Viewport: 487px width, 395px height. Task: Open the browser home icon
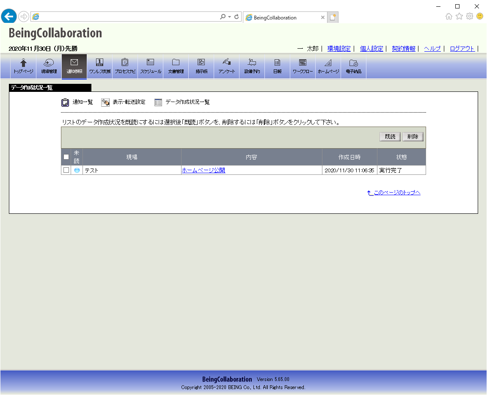449,17
